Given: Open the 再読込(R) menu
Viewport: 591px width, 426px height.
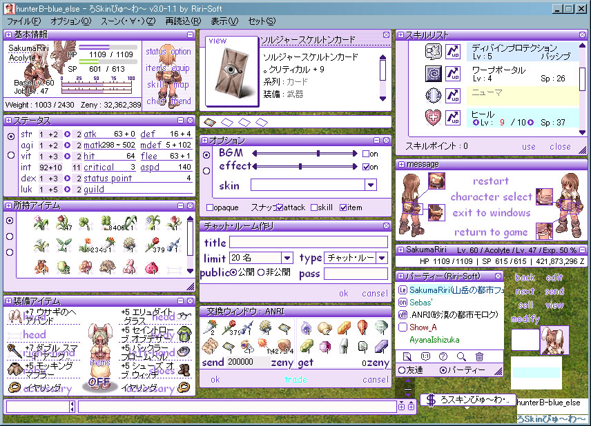Looking at the screenshot, I should click(x=183, y=21).
